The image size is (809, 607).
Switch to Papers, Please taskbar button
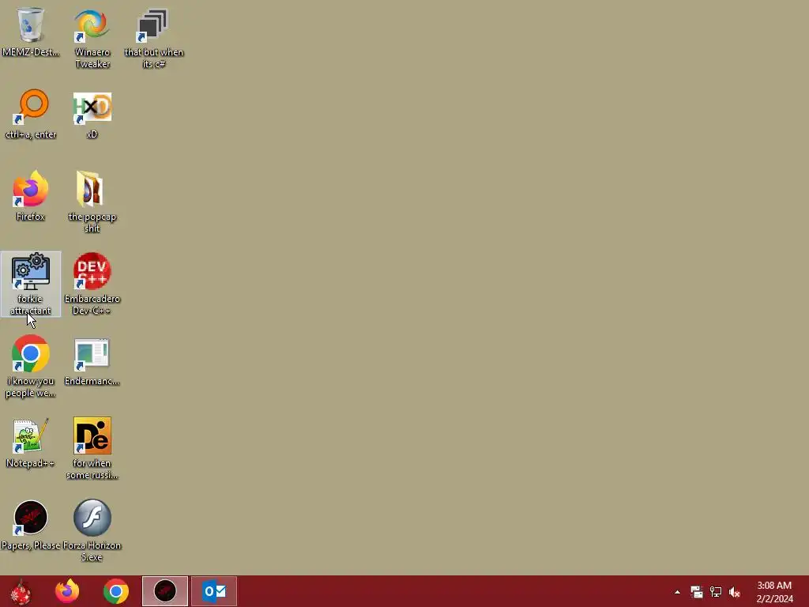pyautogui.click(x=165, y=591)
